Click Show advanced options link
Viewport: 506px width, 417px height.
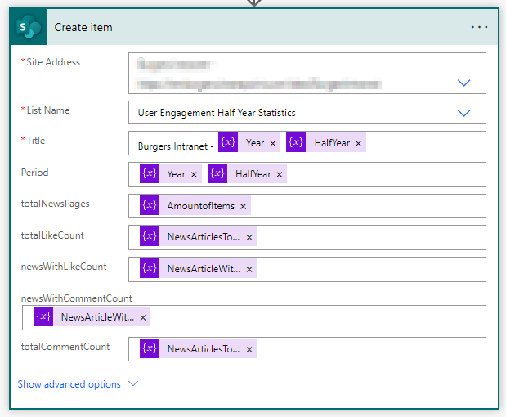69,384
